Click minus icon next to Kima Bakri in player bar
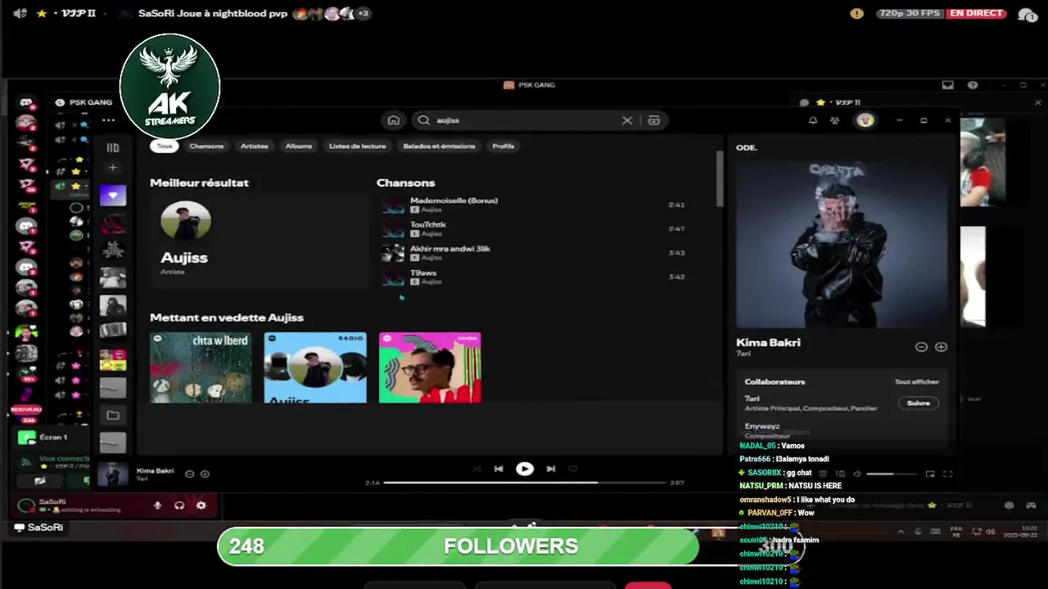Screen dimensions: 1048x589 coord(189,474)
